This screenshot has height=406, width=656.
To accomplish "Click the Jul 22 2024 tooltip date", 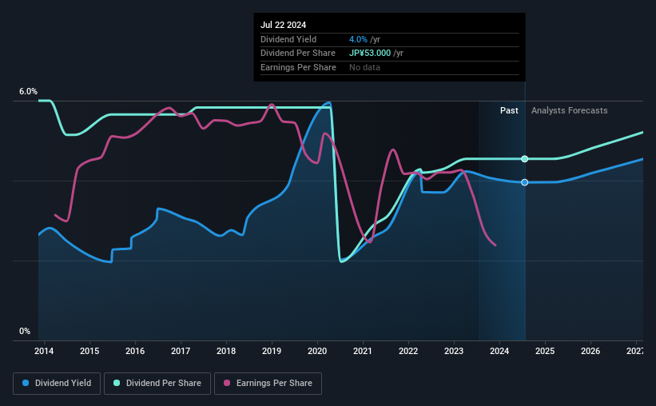I will coord(283,25).
